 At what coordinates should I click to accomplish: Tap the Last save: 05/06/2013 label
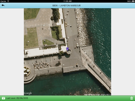coord(17,98)
